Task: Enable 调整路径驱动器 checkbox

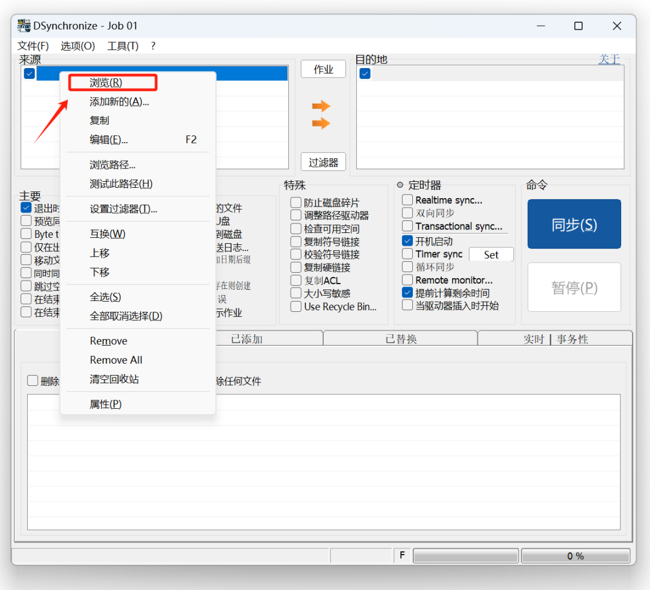Action: (x=296, y=215)
